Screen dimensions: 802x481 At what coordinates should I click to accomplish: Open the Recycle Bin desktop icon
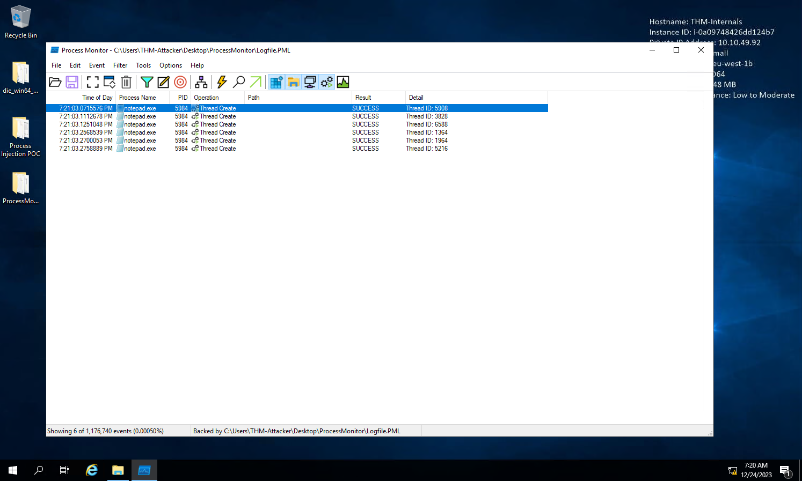click(x=21, y=22)
